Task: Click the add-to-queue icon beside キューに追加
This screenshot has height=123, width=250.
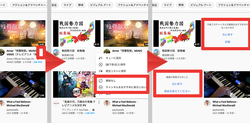Action: coord(100,58)
